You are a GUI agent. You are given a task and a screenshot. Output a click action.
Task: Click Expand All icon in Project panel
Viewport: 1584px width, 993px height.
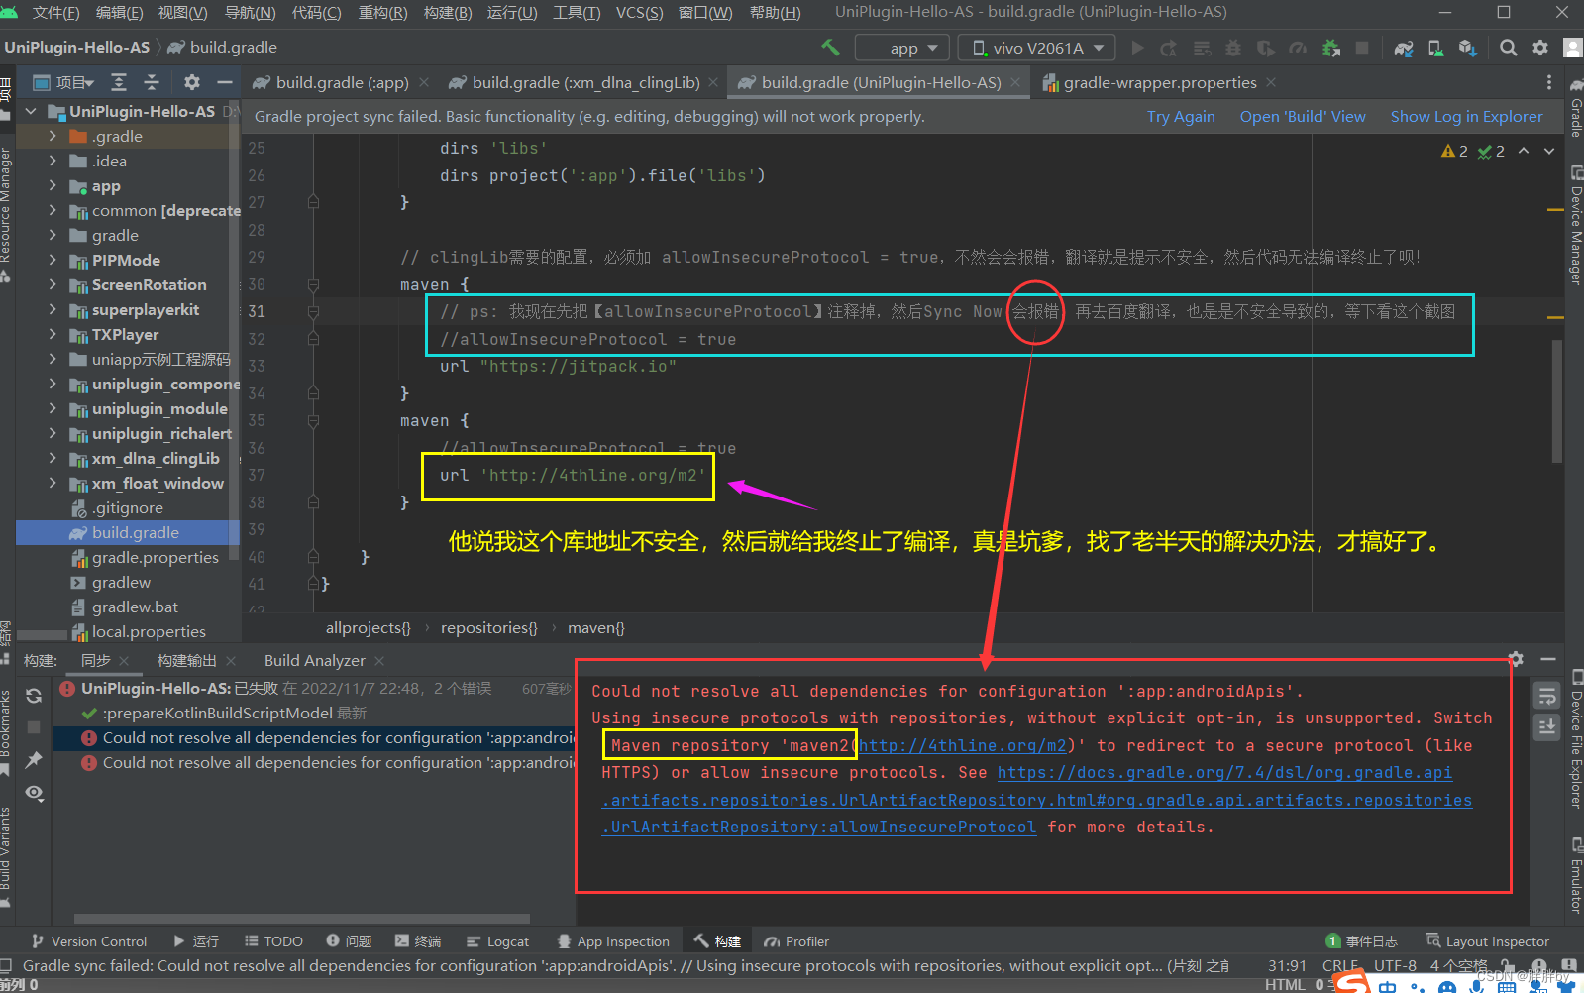pos(119,82)
